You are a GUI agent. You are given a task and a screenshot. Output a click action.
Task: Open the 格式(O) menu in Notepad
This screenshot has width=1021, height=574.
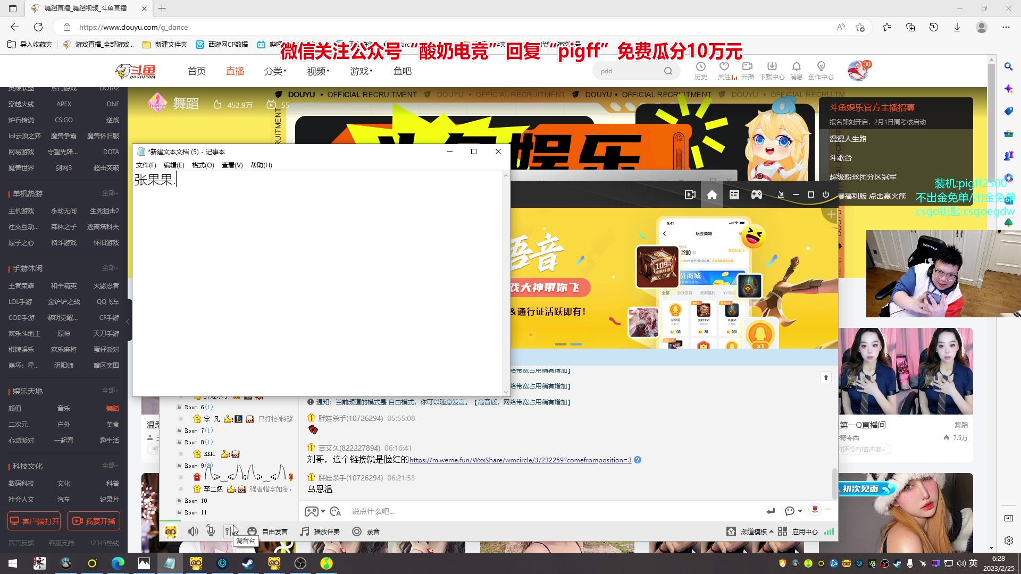(203, 165)
